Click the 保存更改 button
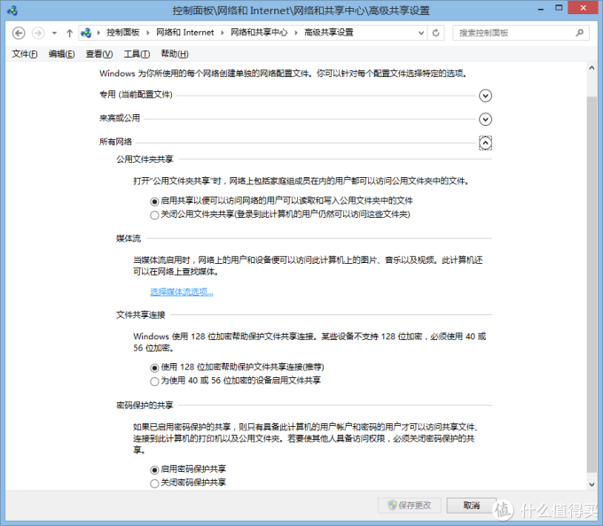 (x=409, y=506)
